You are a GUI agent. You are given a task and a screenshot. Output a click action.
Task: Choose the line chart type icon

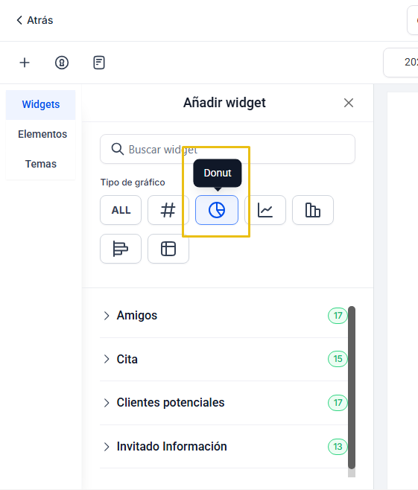point(265,210)
